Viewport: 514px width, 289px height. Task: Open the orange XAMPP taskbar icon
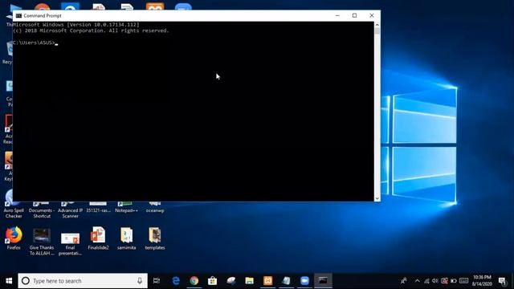[x=267, y=281]
